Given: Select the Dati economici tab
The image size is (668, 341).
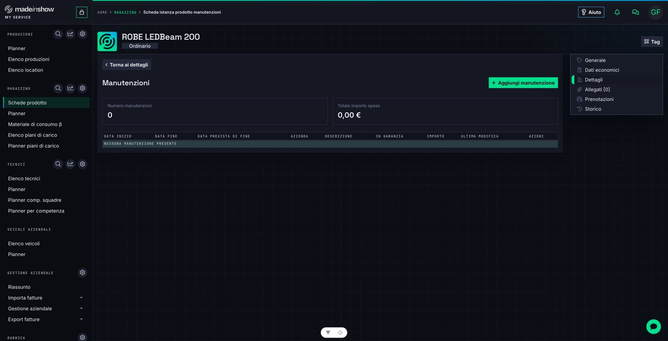Looking at the screenshot, I should click(x=617, y=70).
